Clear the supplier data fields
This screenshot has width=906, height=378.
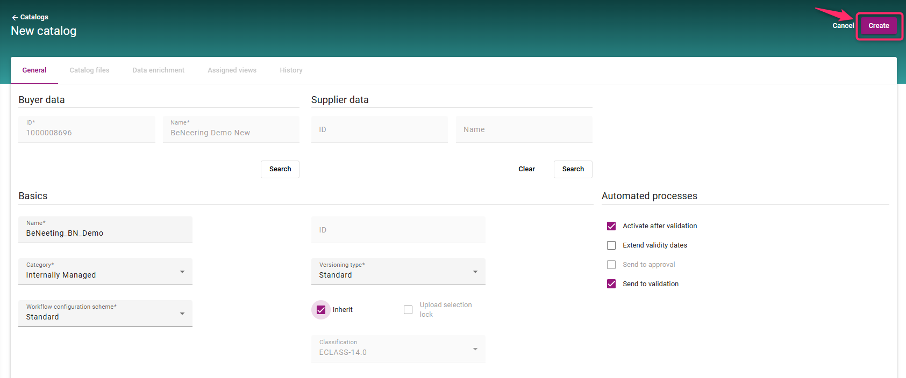(x=526, y=169)
